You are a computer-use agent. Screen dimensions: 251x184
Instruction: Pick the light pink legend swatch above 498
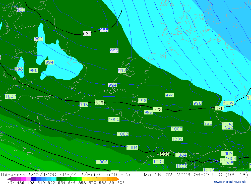(x=29, y=179)
